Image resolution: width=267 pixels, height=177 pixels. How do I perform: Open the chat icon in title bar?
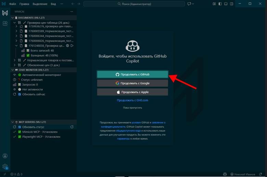coord(189,4)
